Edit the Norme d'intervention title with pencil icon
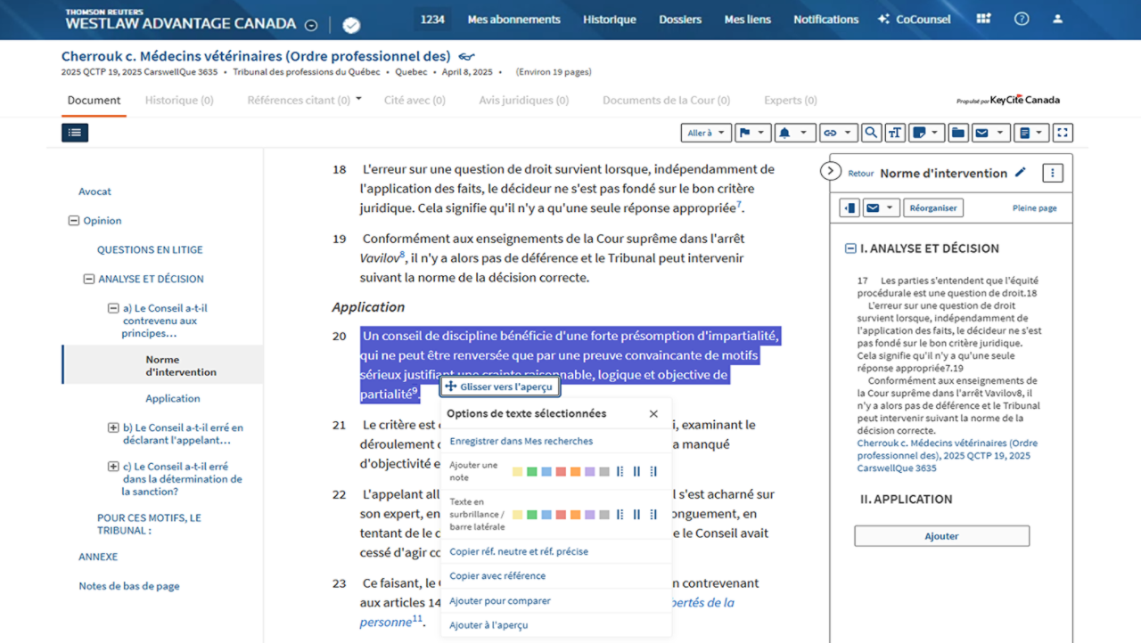This screenshot has width=1141, height=643. click(x=1021, y=173)
